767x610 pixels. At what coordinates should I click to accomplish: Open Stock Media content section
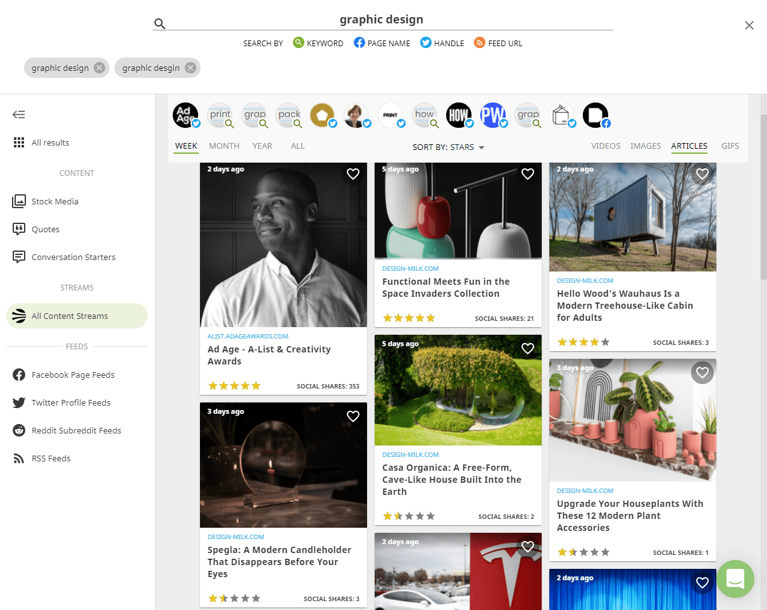54,201
